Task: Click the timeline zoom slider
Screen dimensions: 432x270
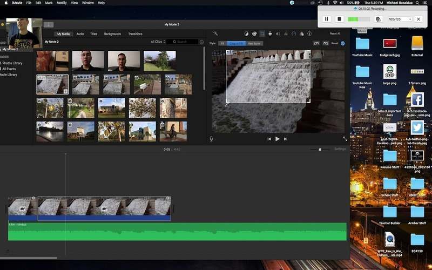Action: click(x=320, y=149)
